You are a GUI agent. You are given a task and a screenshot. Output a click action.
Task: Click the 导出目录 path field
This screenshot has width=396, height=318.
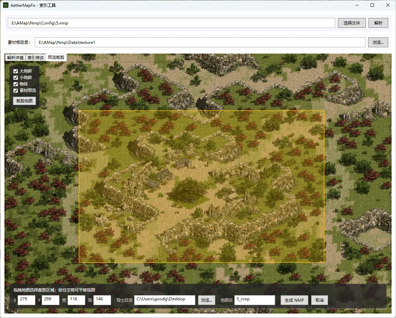[165, 300]
